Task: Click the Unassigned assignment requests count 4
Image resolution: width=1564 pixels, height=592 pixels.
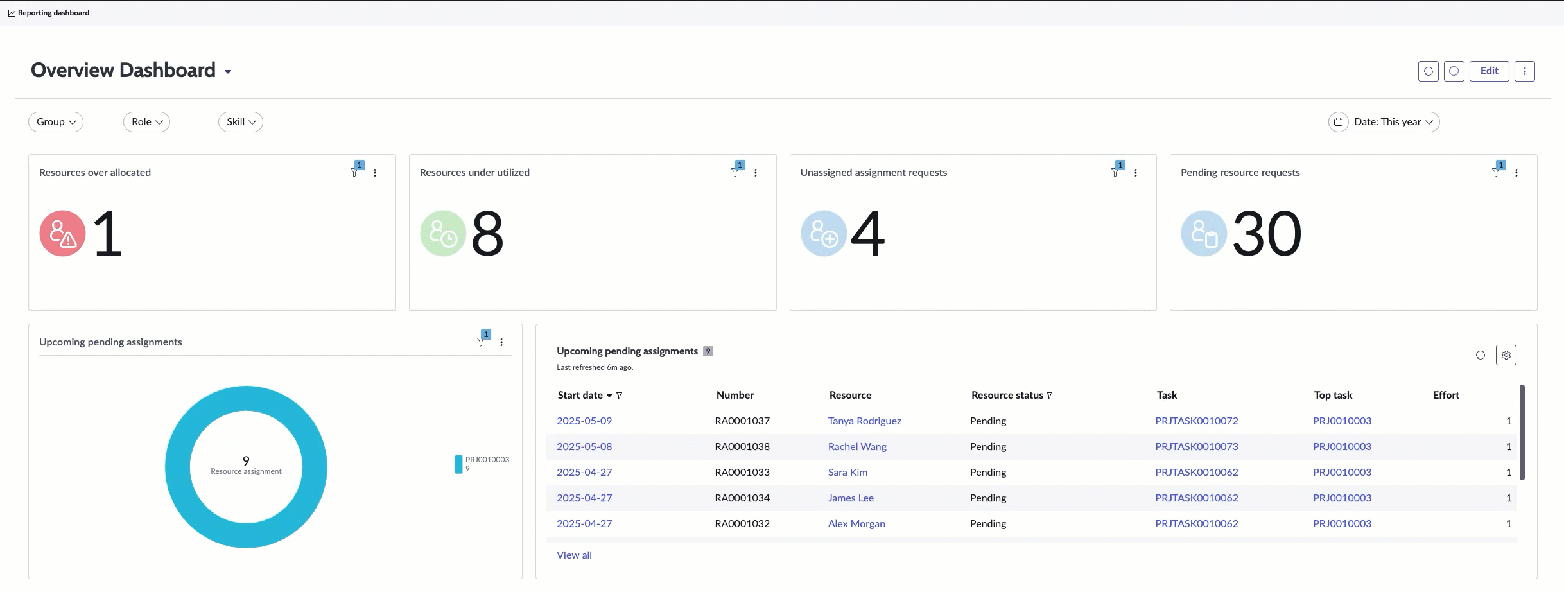Action: [867, 234]
